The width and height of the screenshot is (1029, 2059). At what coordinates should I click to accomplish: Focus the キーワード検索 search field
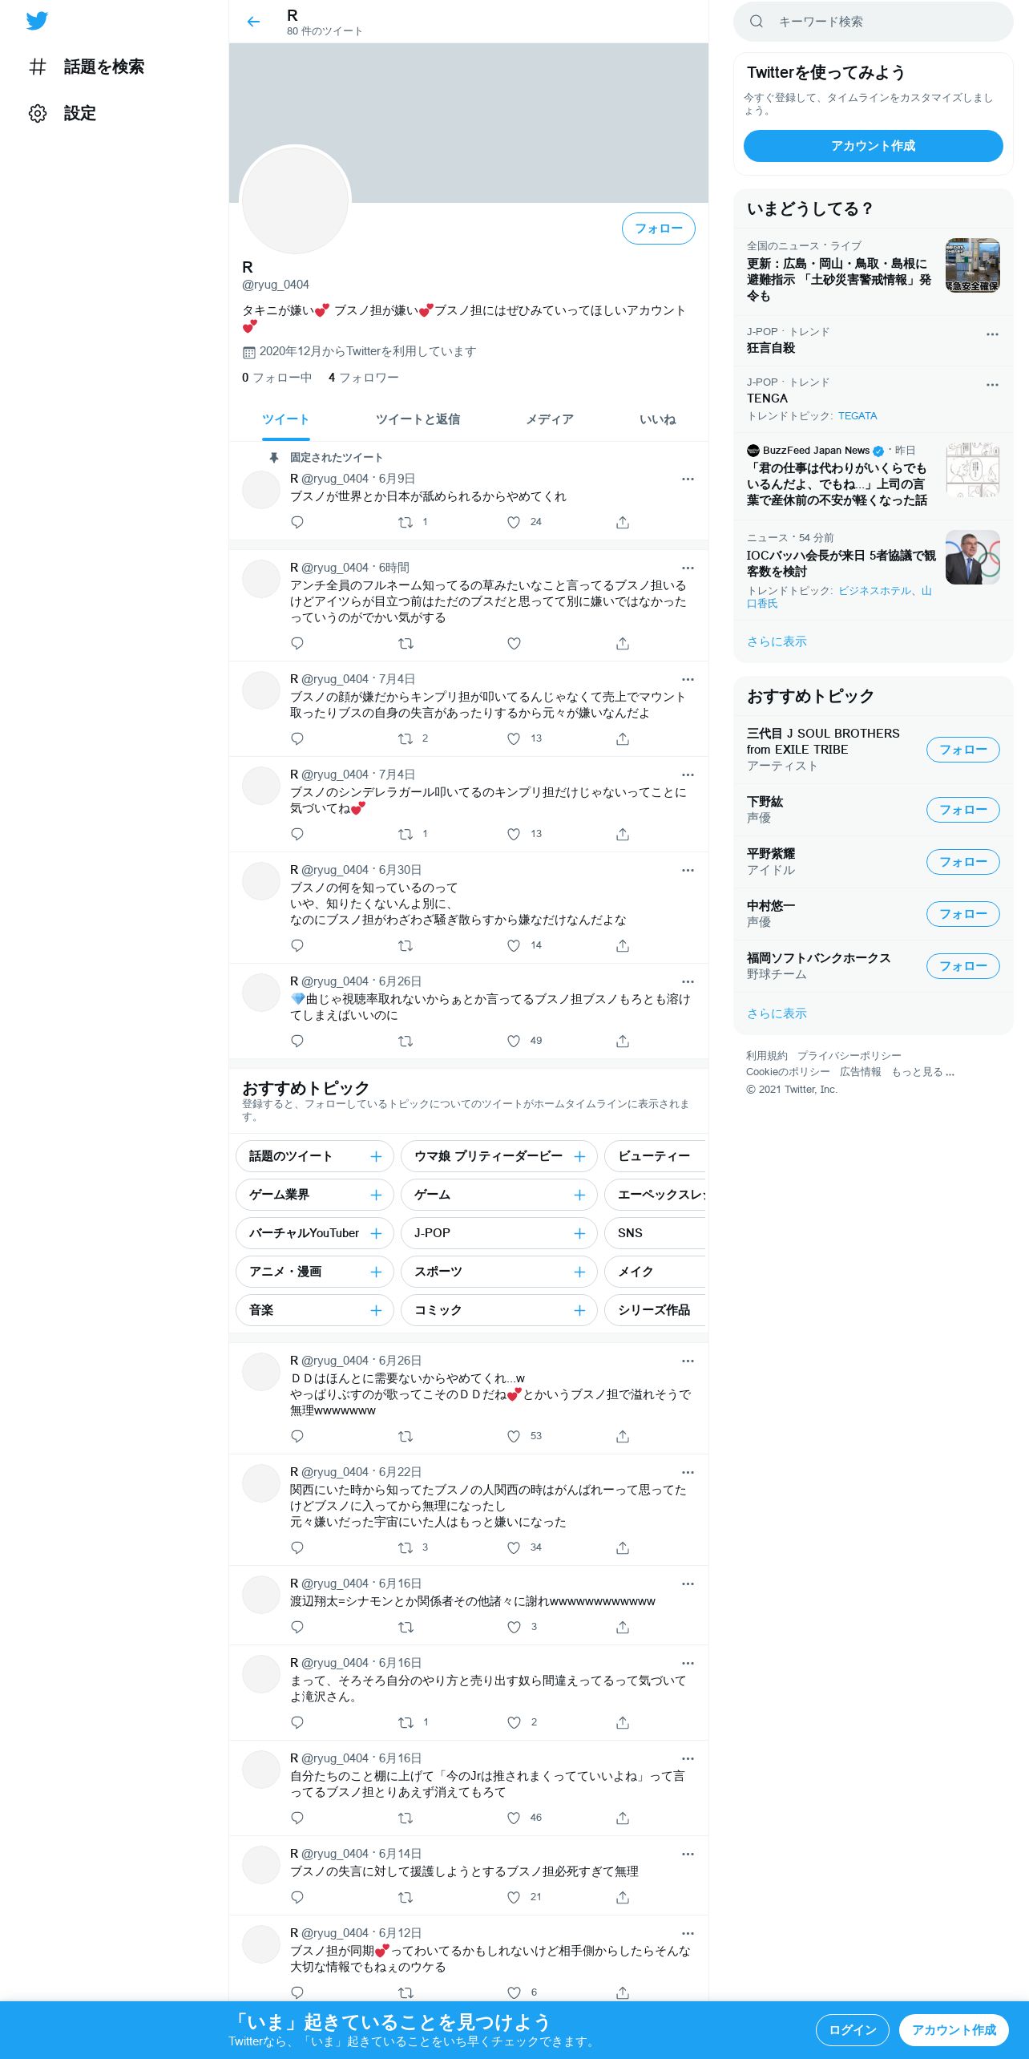tap(873, 22)
